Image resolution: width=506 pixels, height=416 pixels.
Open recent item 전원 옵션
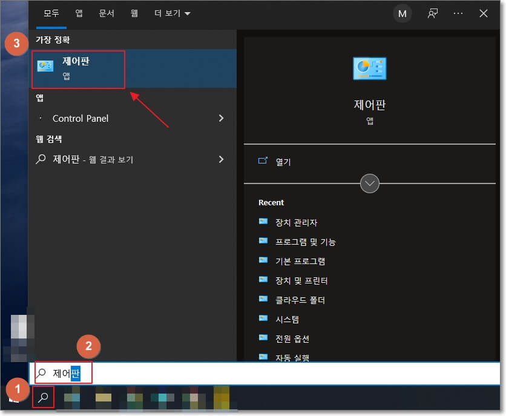pos(292,339)
